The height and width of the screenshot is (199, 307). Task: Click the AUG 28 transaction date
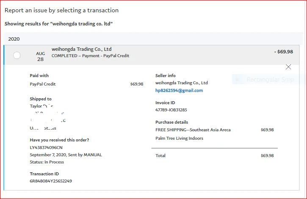click(x=40, y=56)
